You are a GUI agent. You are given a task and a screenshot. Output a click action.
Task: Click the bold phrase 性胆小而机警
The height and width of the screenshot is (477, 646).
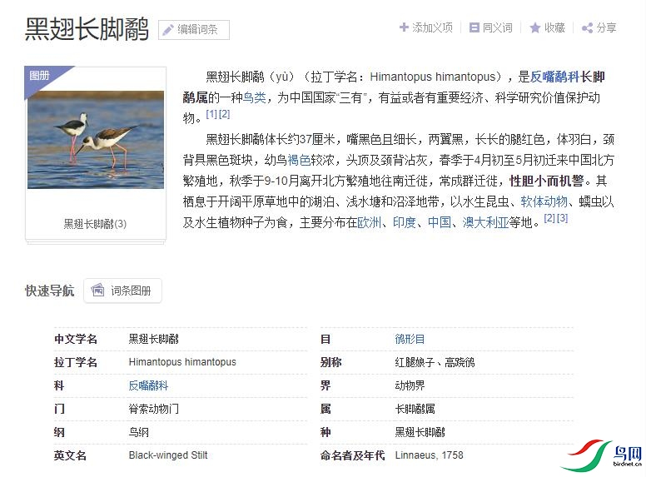(546, 181)
